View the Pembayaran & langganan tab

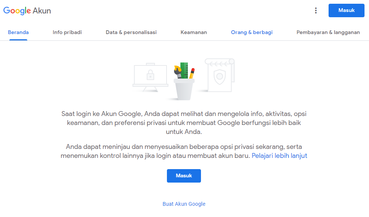[328, 32]
